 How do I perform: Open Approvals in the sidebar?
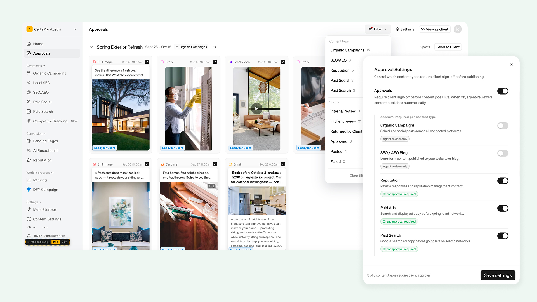[52, 53]
